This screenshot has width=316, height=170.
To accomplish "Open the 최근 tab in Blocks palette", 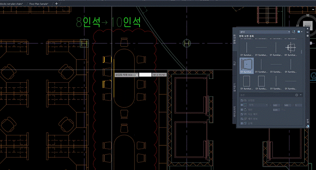I will (235, 63).
